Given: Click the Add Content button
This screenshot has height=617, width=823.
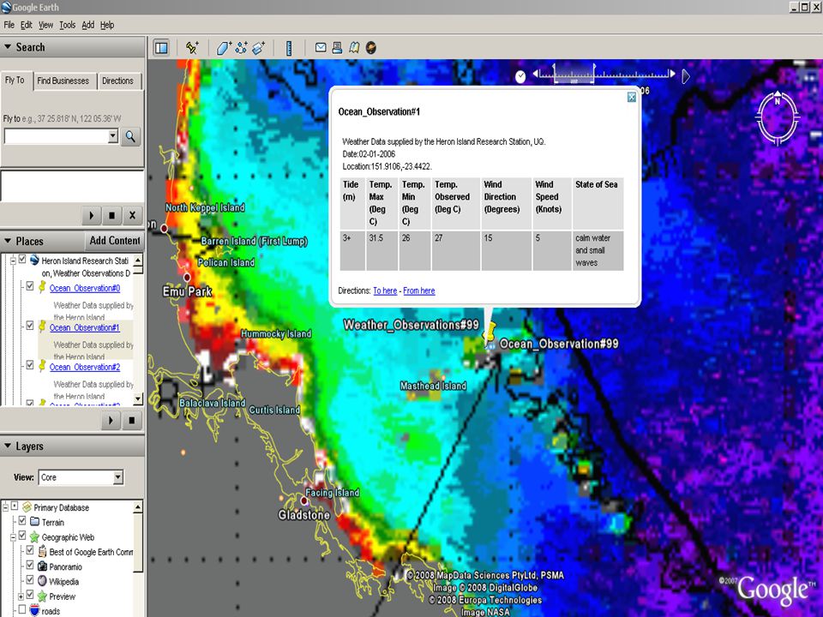Looking at the screenshot, I should pyautogui.click(x=114, y=241).
